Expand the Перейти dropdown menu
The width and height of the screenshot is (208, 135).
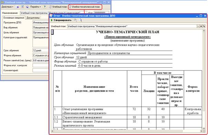[x=35, y=7]
